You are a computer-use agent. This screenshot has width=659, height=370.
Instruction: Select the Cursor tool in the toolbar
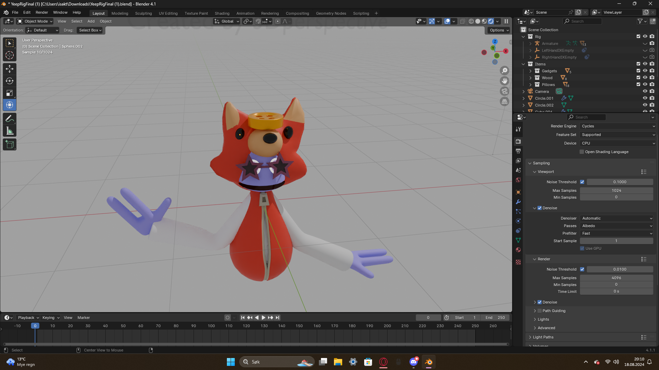(x=10, y=55)
